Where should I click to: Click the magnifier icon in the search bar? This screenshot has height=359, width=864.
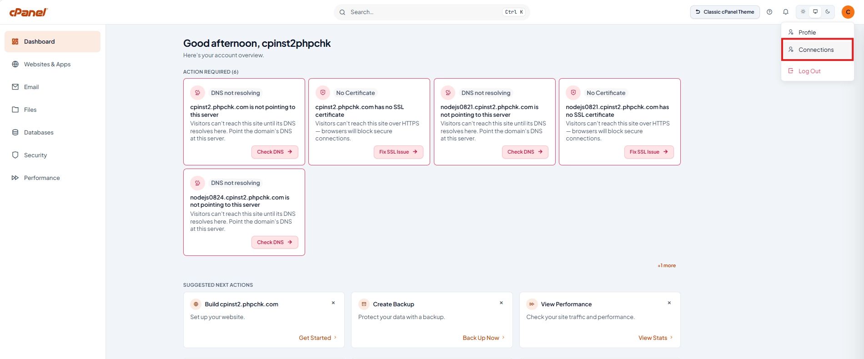click(x=342, y=12)
